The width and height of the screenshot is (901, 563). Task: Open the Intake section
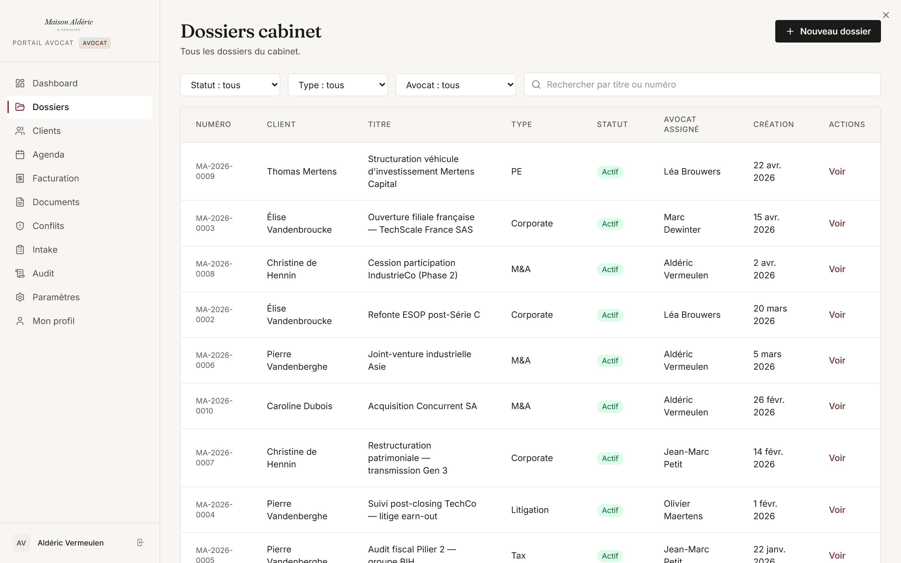(x=80, y=250)
